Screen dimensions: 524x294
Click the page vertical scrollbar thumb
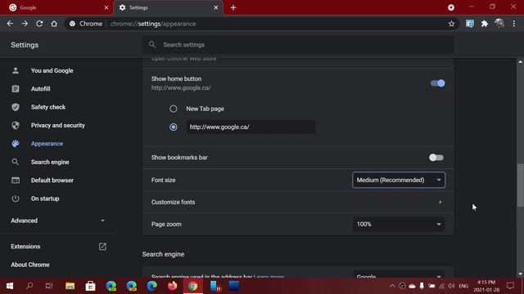pos(521,185)
